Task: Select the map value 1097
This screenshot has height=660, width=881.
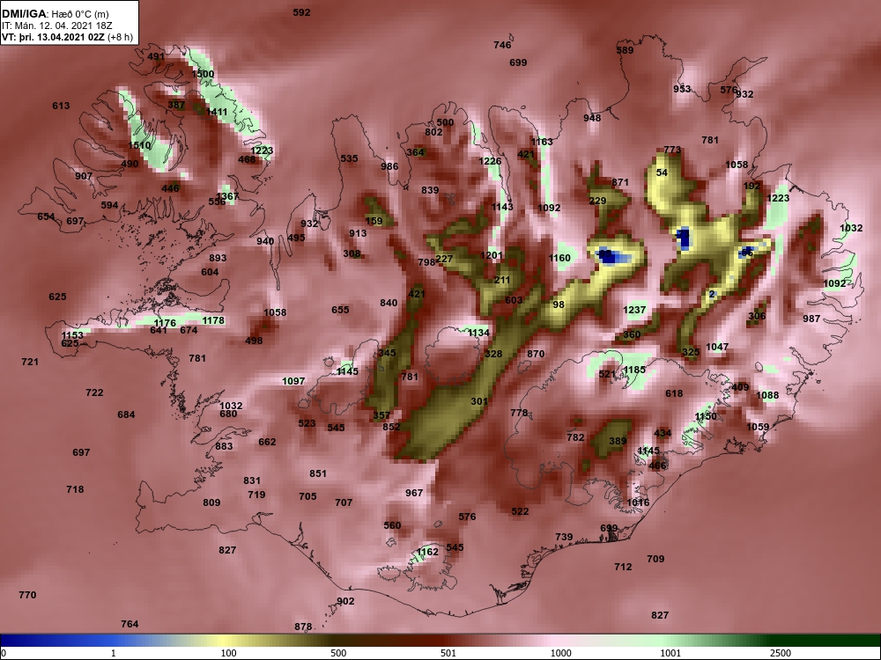Action: (292, 381)
